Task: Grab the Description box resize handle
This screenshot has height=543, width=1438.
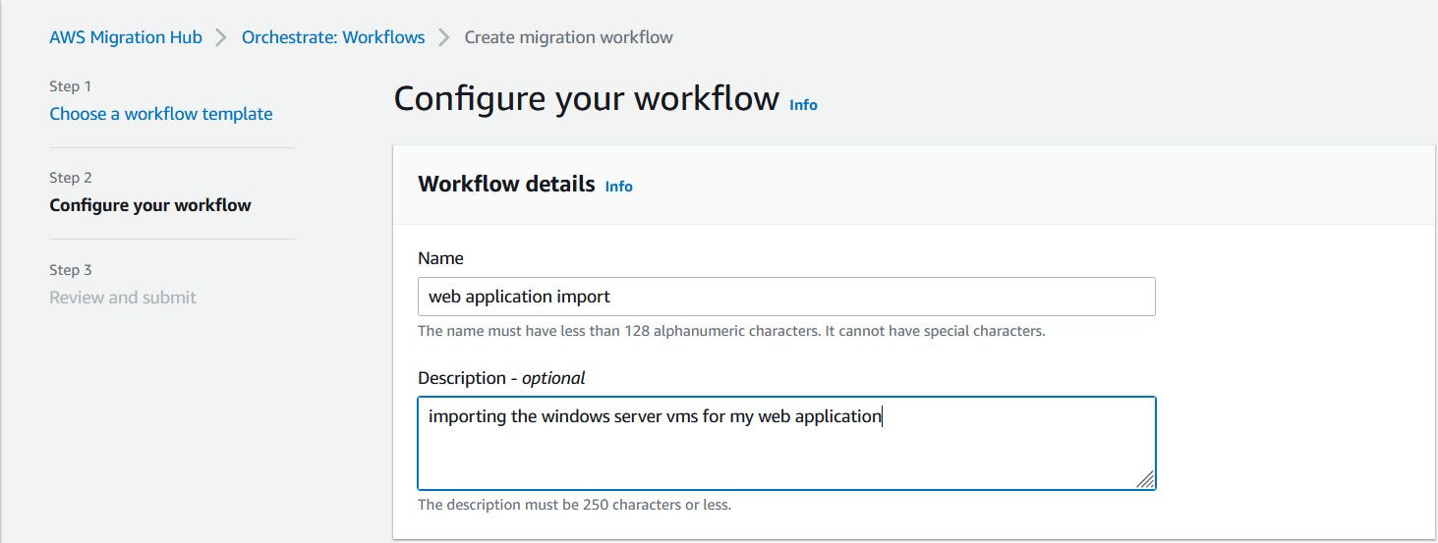Action: [1145, 479]
